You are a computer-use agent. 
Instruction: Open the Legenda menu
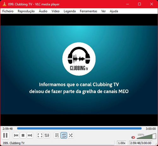pos(70,11)
